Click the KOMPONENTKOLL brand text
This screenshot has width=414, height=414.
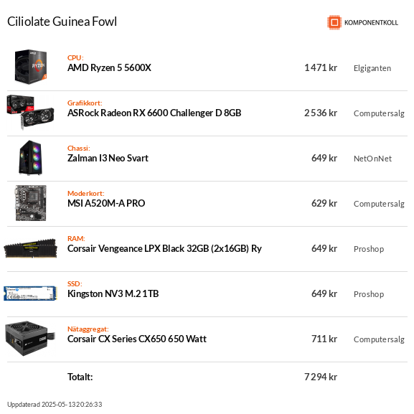tap(371, 23)
